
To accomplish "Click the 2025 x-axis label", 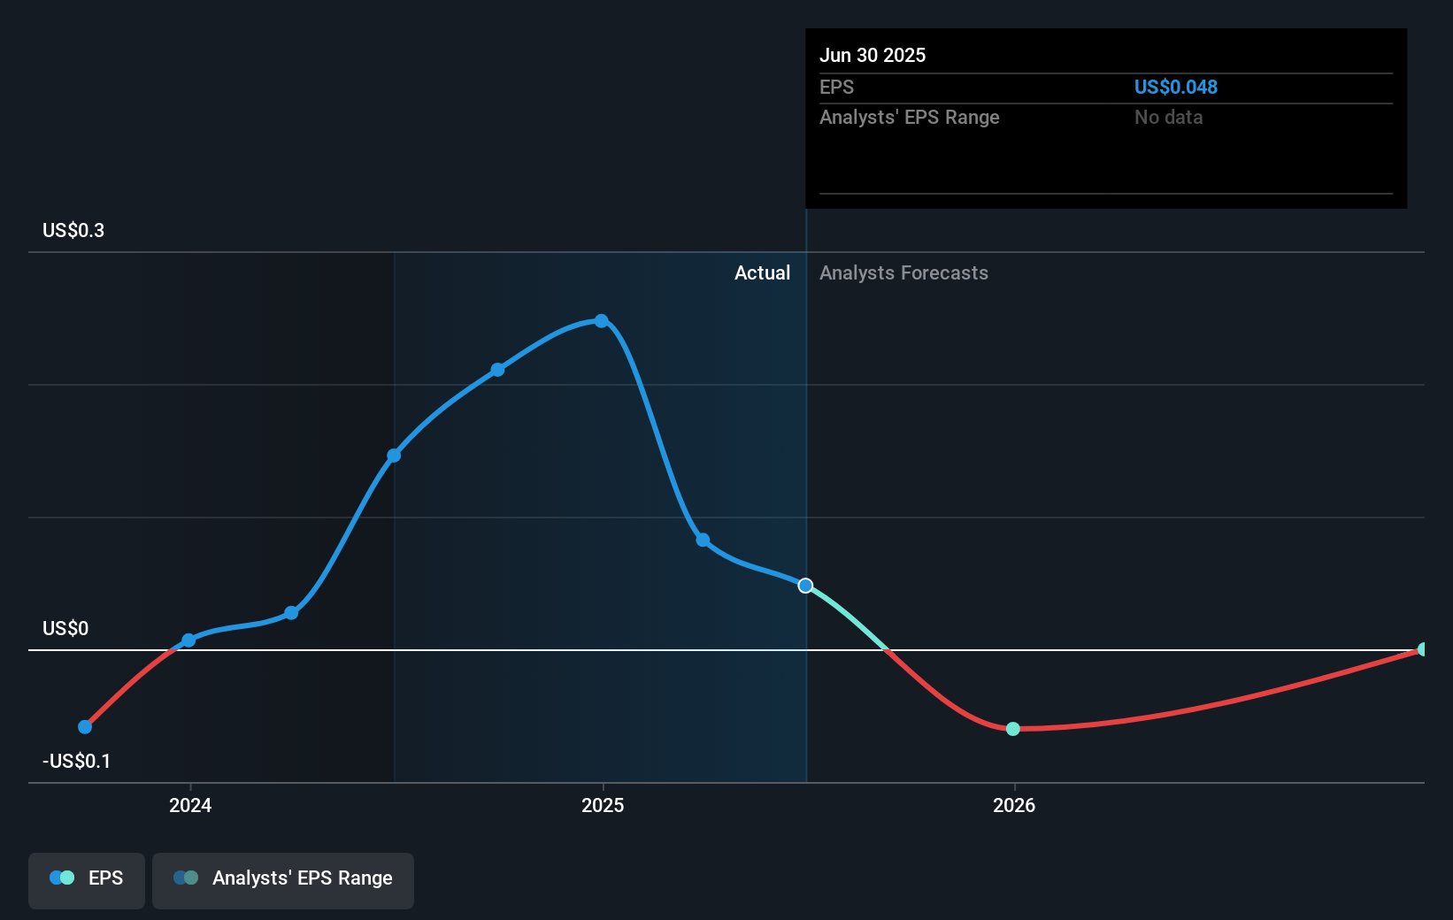I will tap(603, 805).
